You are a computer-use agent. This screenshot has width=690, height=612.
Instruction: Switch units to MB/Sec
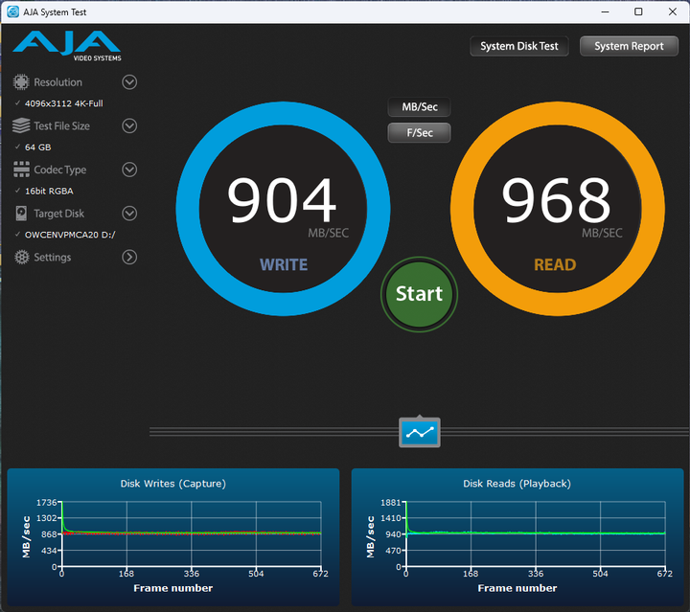419,107
